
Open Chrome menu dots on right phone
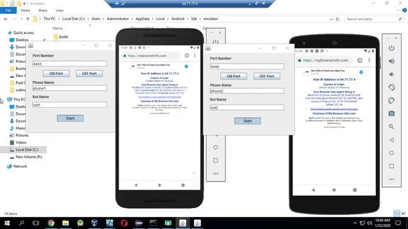[369, 60]
